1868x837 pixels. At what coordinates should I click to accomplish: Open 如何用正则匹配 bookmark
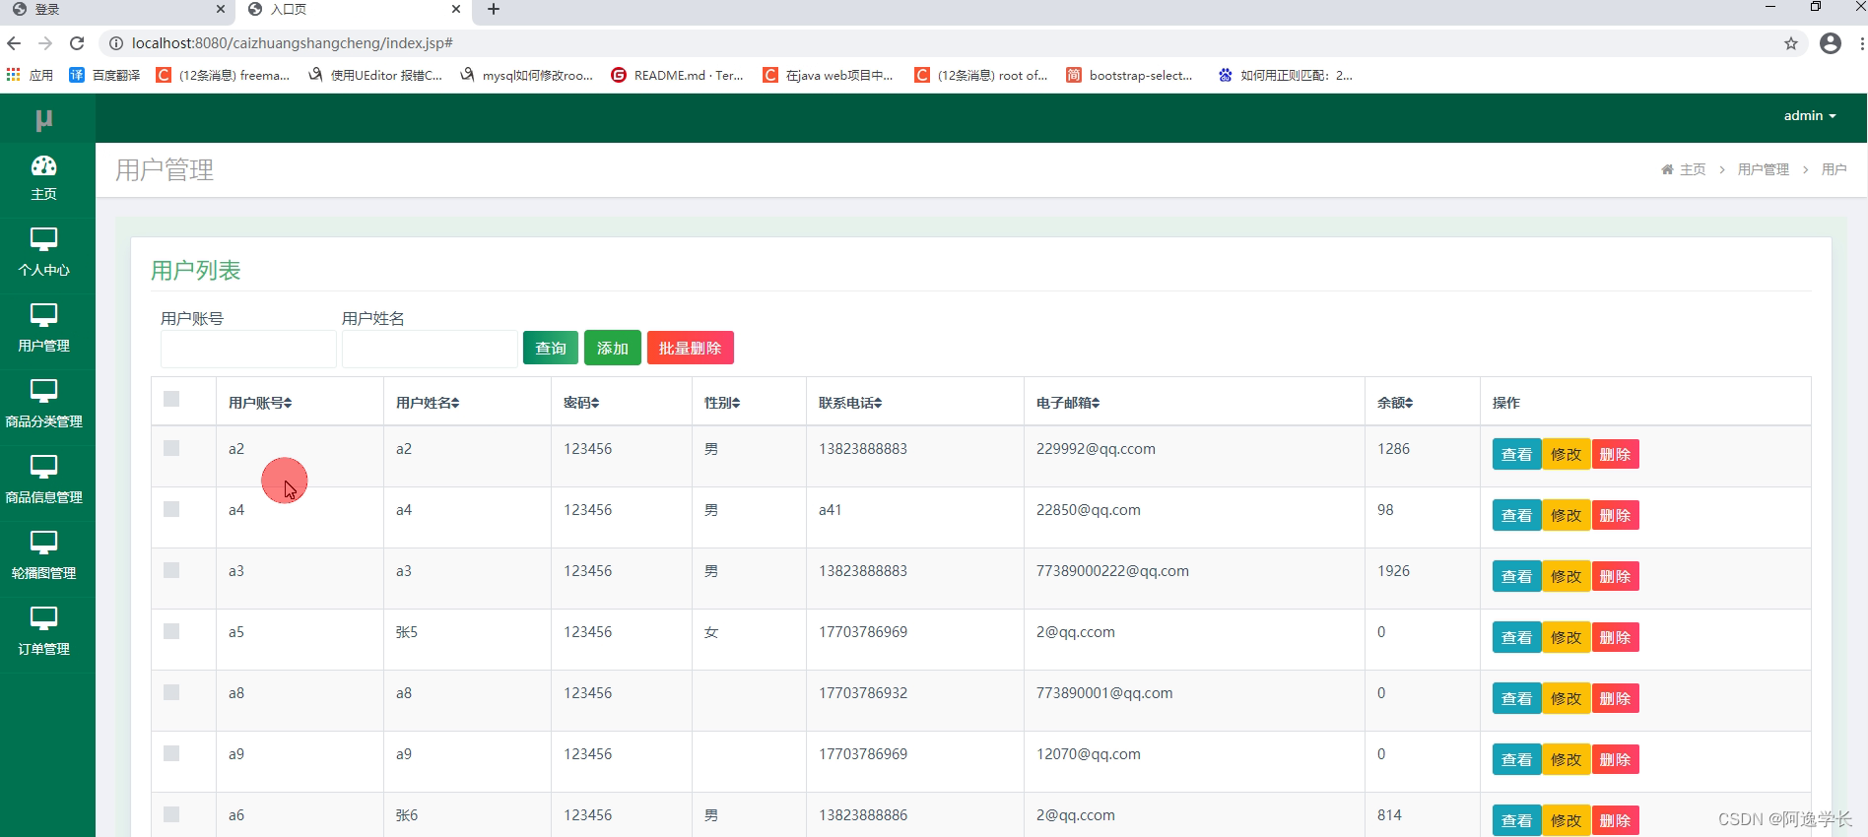tap(1286, 75)
